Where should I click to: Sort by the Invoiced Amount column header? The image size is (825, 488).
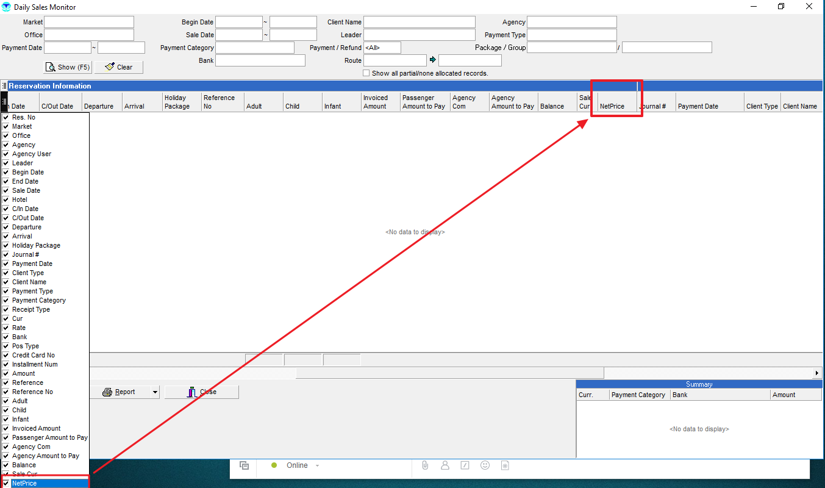tap(381, 102)
